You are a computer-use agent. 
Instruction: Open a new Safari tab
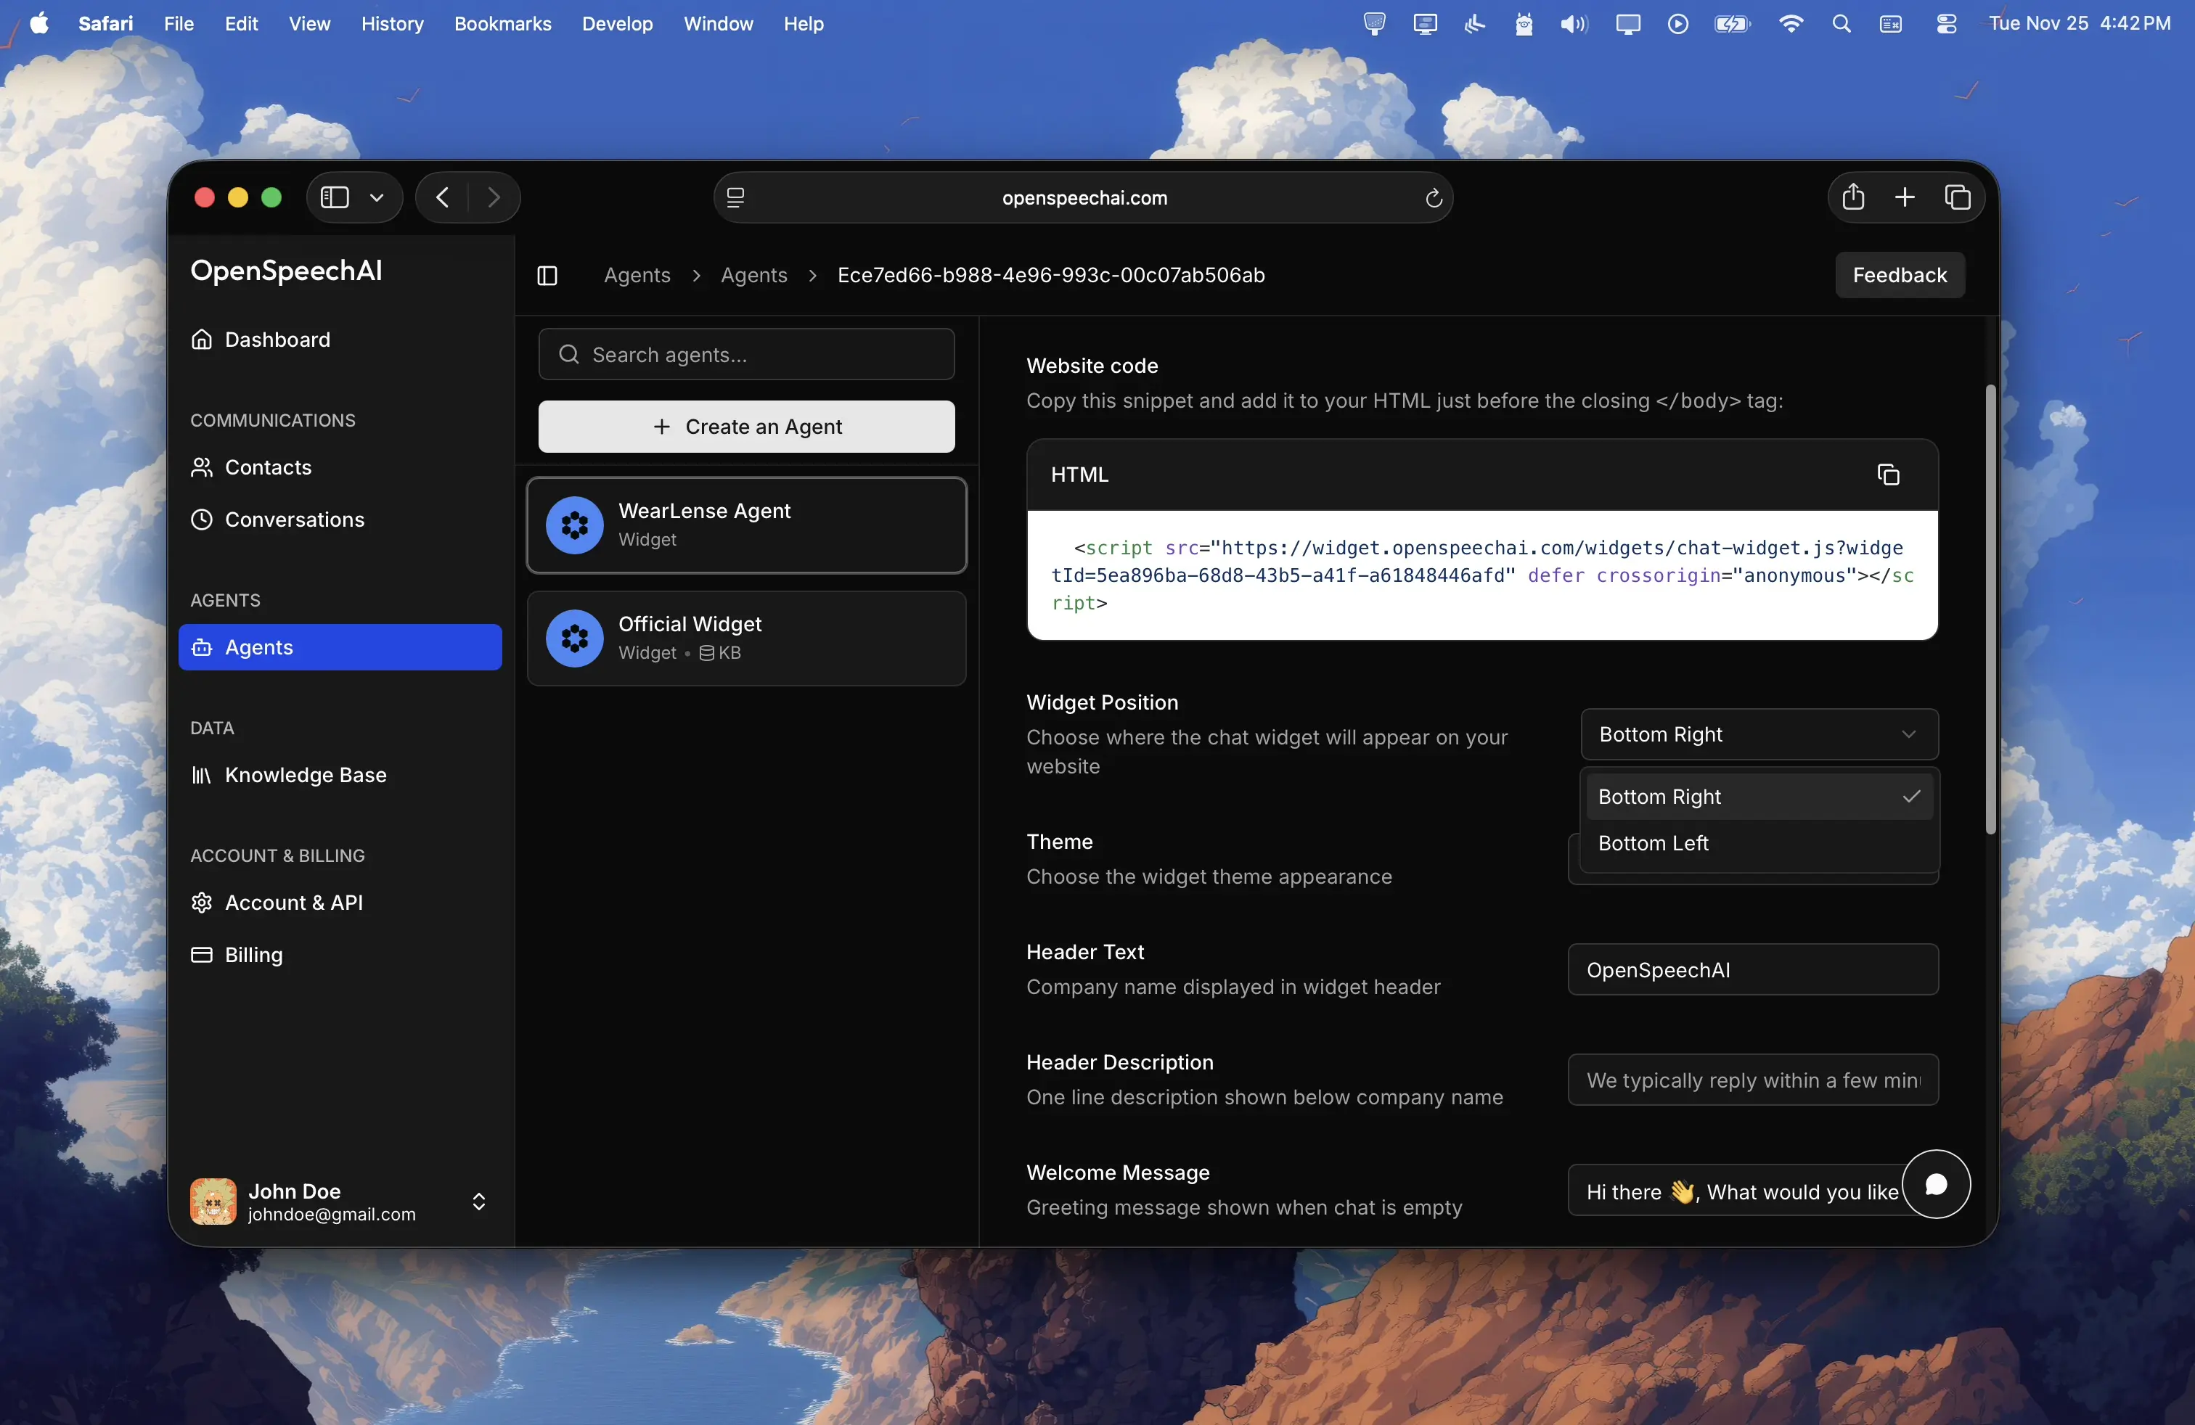[x=1905, y=197]
